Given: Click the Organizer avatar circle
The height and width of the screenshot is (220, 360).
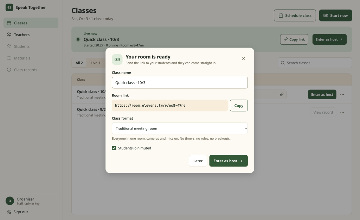Looking at the screenshot, I should point(9,201).
